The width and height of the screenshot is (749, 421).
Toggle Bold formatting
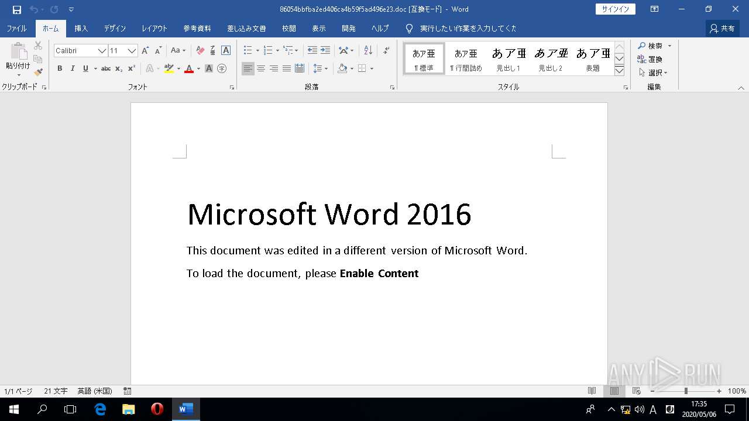(60, 68)
